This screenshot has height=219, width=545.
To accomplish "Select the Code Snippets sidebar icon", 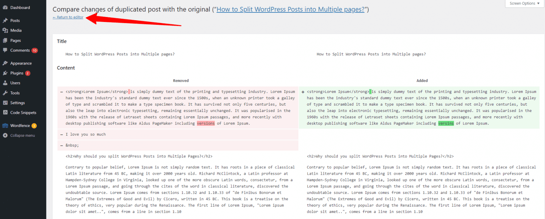I will tap(5, 112).
